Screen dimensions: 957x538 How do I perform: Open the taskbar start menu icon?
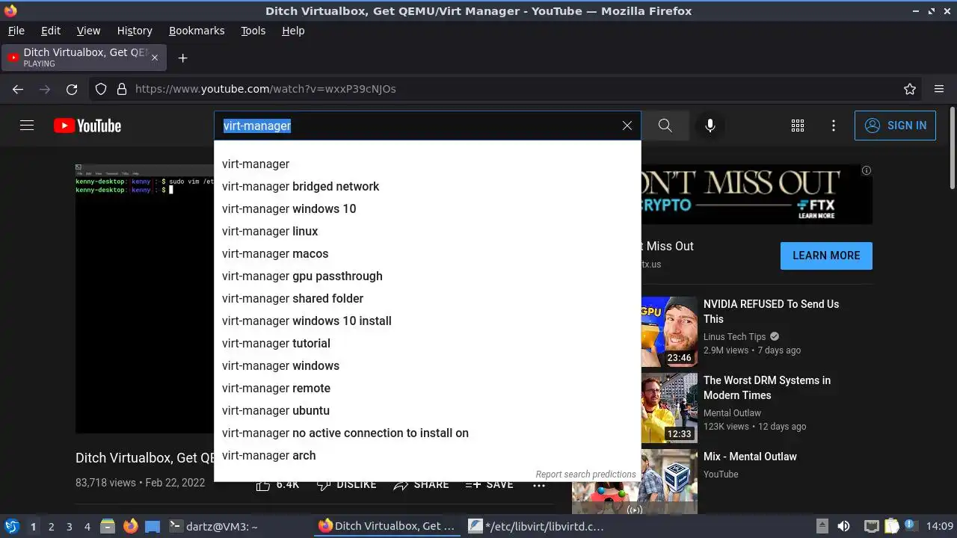coord(11,527)
